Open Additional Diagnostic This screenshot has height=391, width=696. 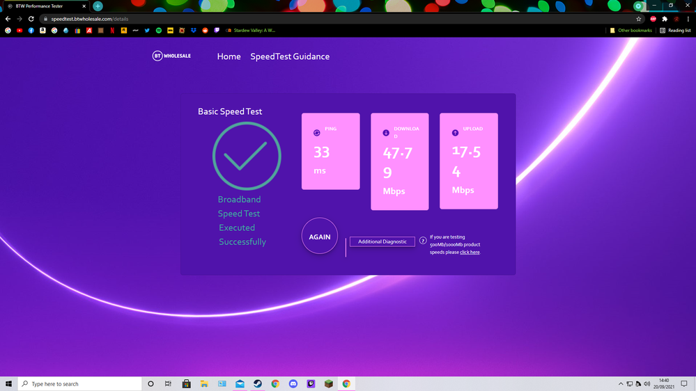pos(382,241)
